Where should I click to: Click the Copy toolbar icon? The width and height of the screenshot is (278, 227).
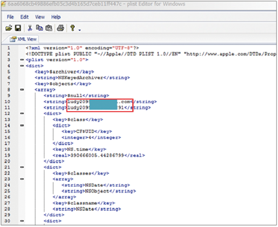(40, 28)
